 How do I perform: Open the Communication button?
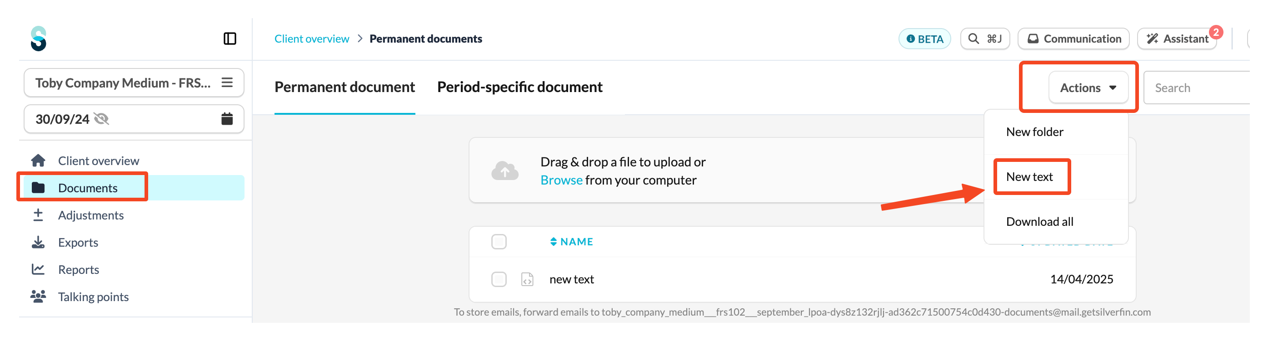click(1073, 39)
